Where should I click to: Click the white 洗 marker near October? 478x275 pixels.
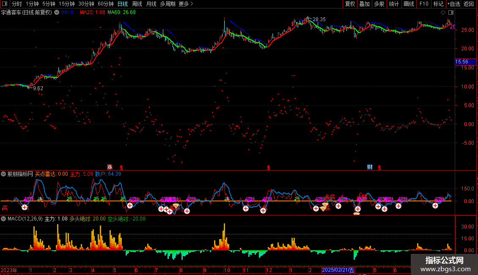[227, 199]
